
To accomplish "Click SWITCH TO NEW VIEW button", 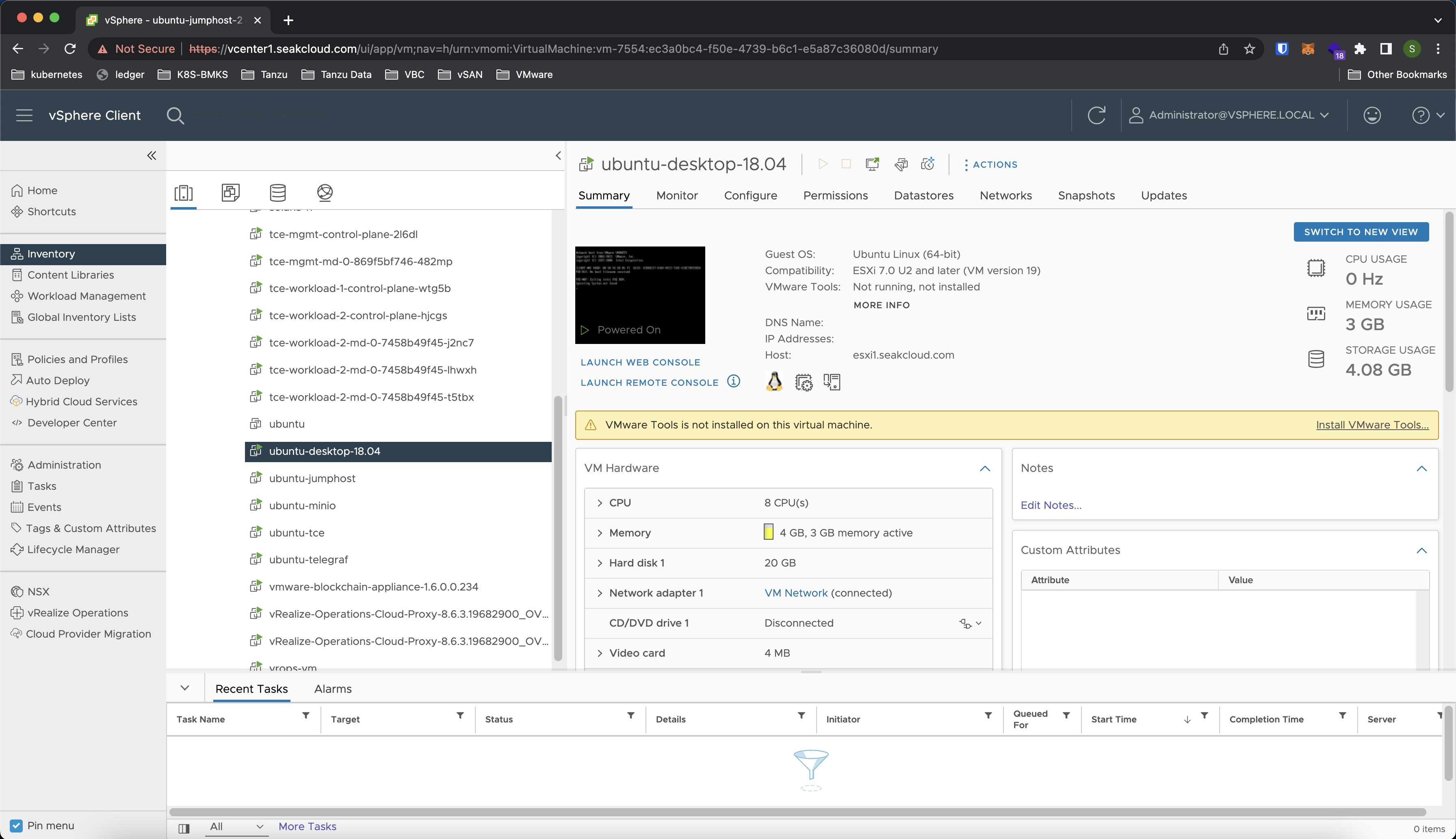I will [x=1361, y=231].
